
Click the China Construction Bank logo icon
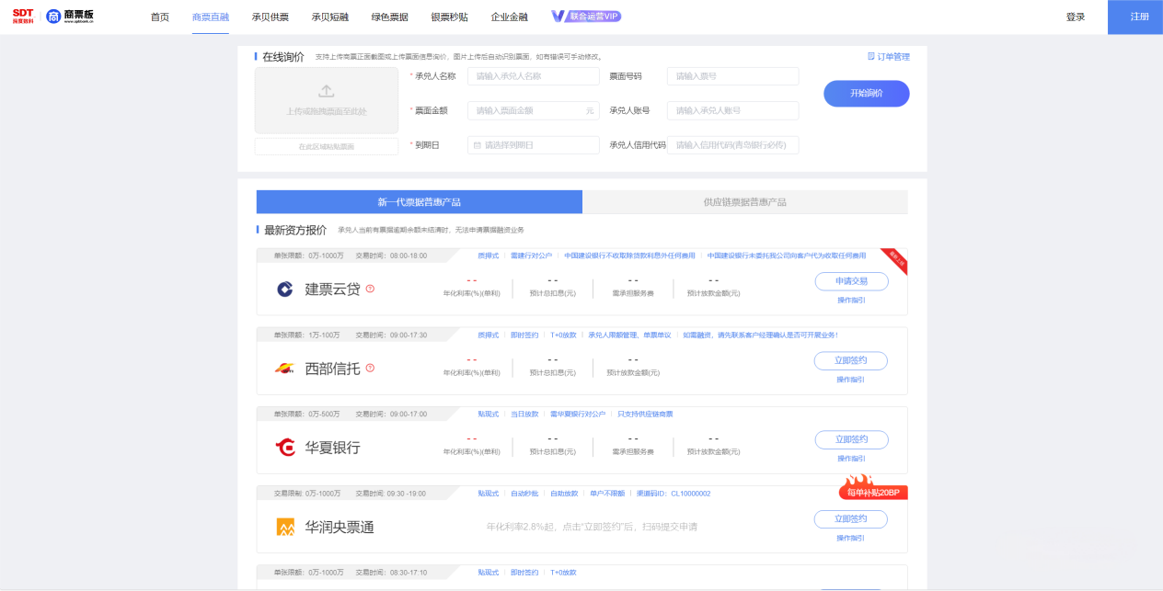pos(285,290)
